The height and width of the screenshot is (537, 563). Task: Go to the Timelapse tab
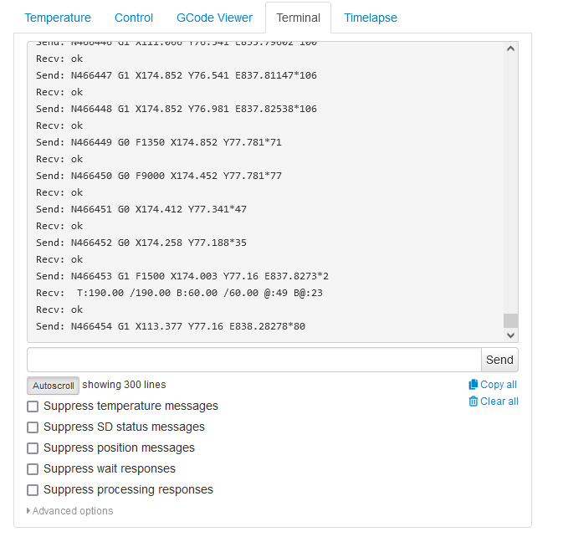pyautogui.click(x=371, y=18)
